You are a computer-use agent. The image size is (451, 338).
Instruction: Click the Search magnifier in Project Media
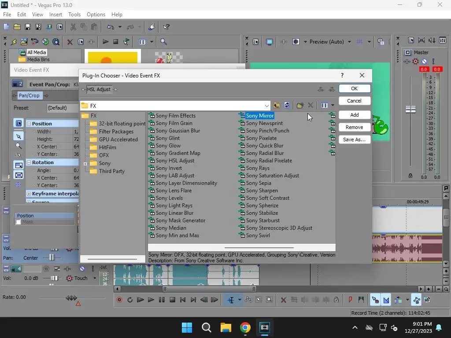click(x=163, y=42)
